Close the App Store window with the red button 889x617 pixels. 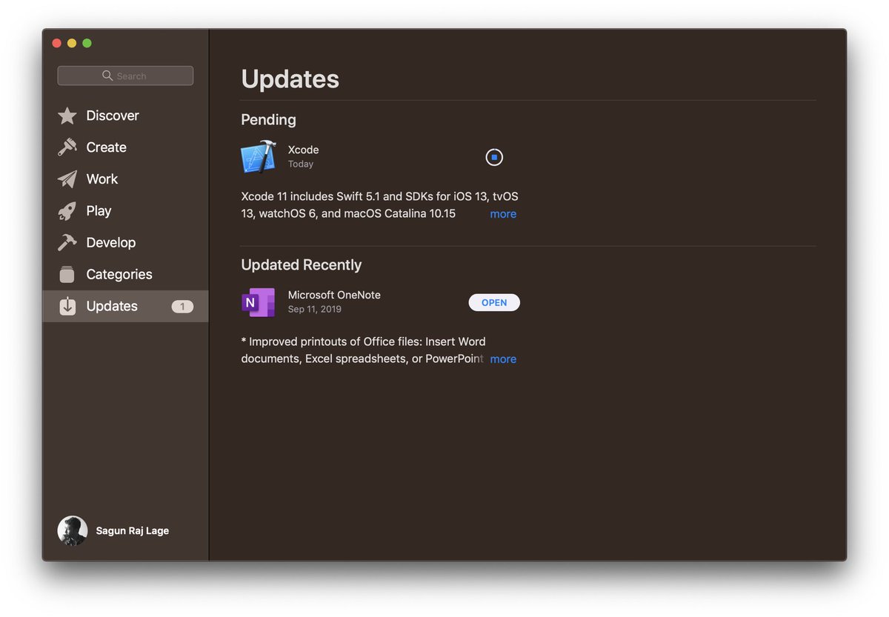tap(56, 43)
